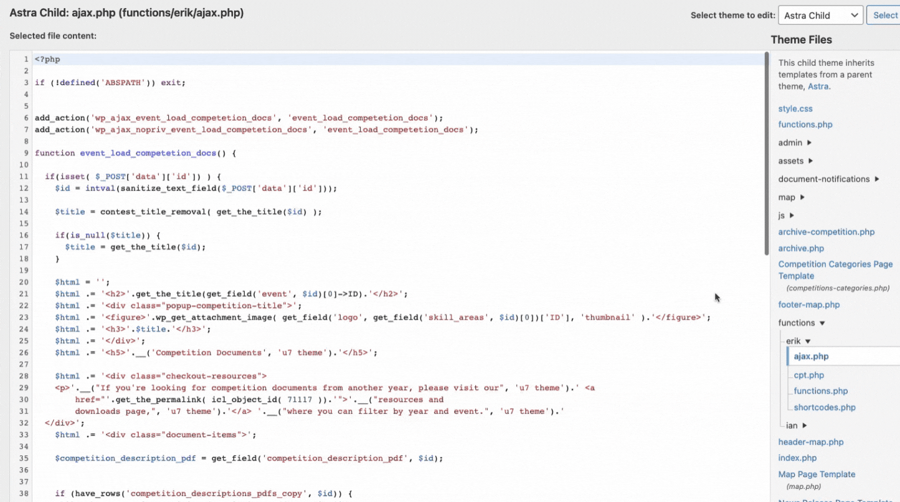Click line number 9 in the gutter

click(26, 153)
